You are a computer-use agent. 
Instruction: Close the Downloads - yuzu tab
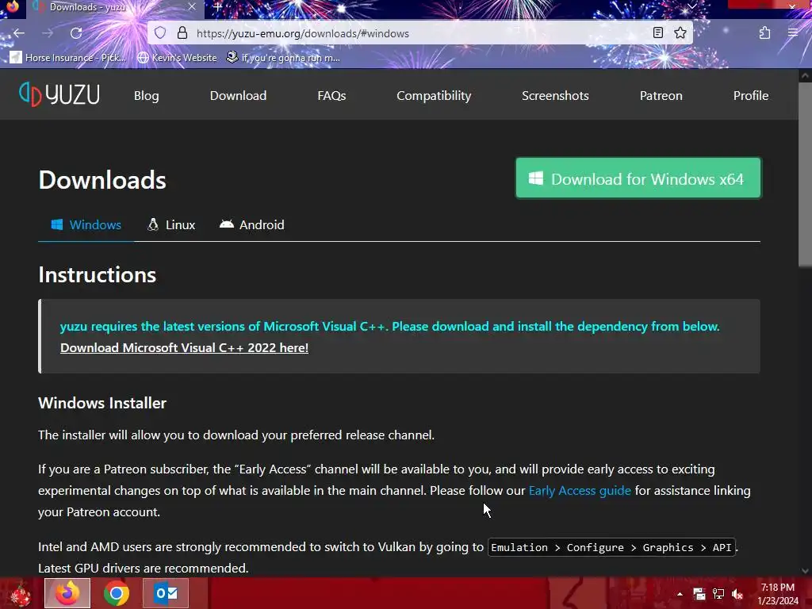click(192, 6)
